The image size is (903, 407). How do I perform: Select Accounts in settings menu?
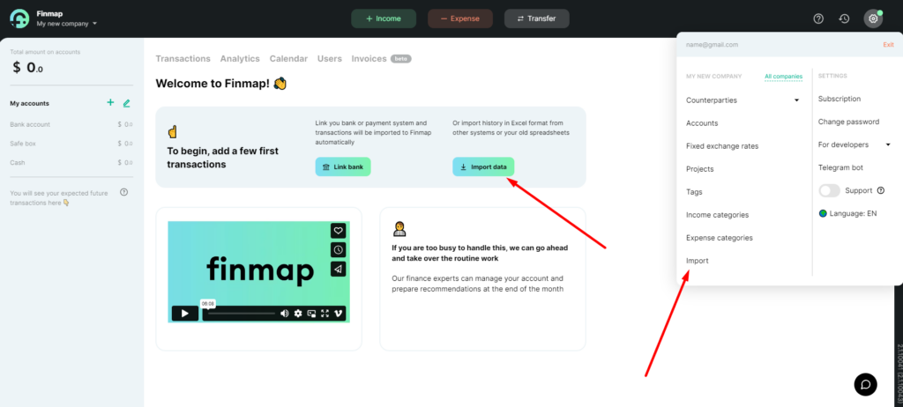coord(702,123)
